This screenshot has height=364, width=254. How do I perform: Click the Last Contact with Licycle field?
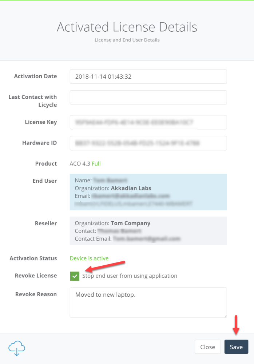point(148,97)
